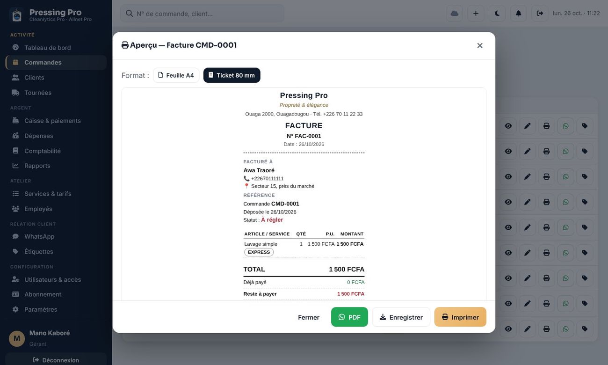Open Dépenses in the sidebar
The image size is (608, 365).
click(56, 136)
